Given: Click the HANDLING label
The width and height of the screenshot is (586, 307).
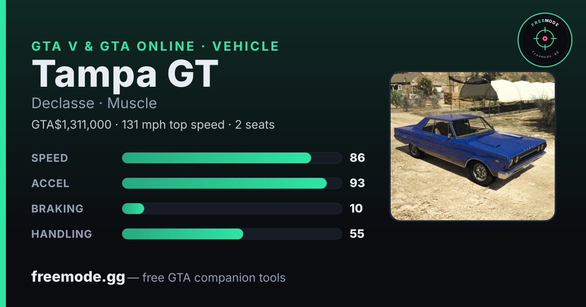Looking at the screenshot, I should (62, 234).
